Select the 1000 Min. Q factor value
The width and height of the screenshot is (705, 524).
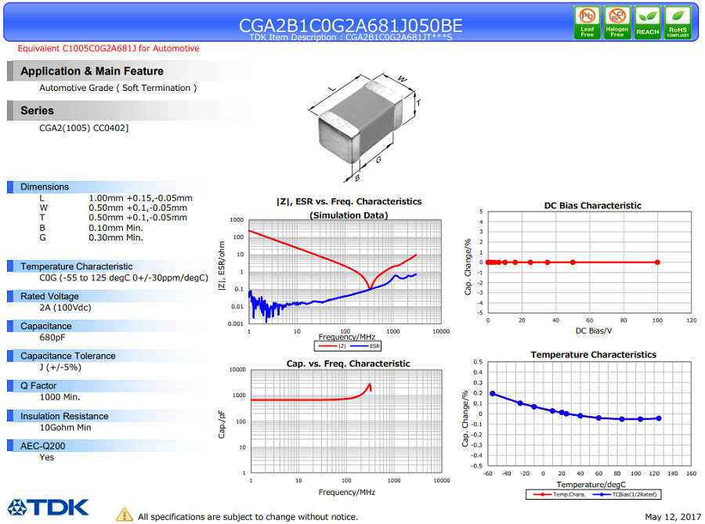coord(60,397)
